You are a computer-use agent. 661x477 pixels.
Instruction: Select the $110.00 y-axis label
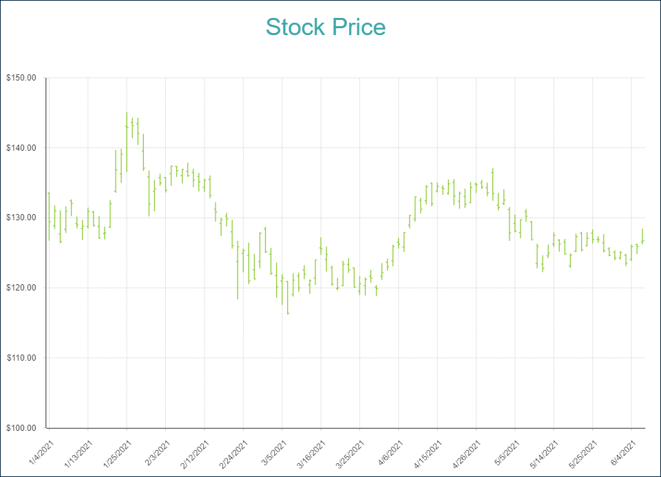[21, 358]
